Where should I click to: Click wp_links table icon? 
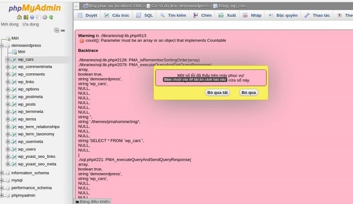click(x=14, y=82)
